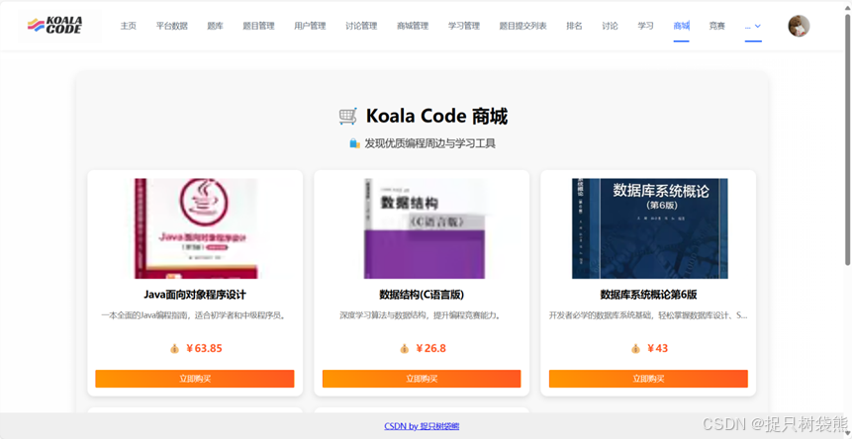The width and height of the screenshot is (852, 439).
Task: Click the Java book description text
Action: click(195, 314)
